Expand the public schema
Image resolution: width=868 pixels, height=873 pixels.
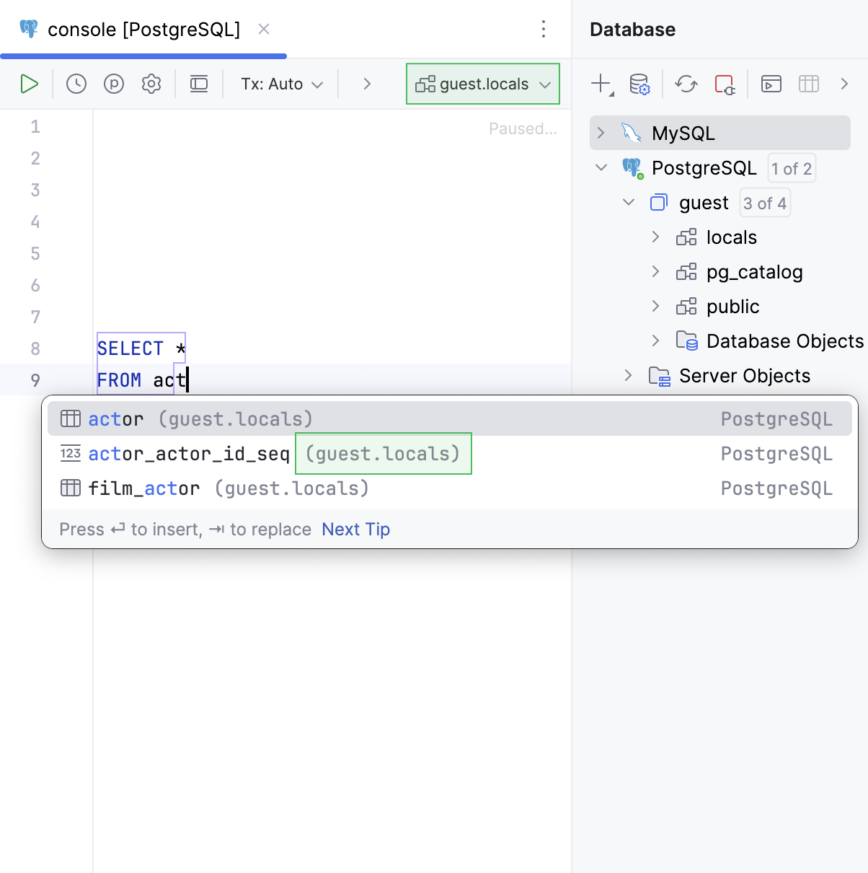click(655, 306)
